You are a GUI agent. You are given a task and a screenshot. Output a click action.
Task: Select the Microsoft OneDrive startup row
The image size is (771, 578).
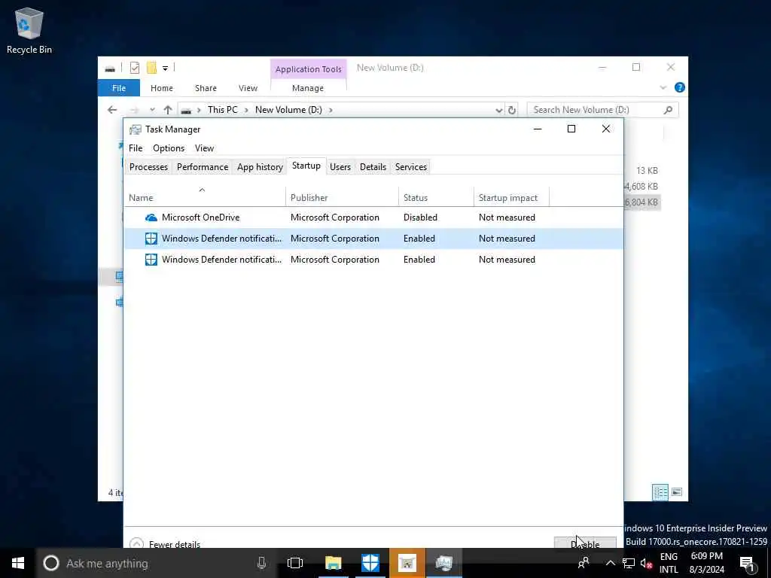[x=373, y=218]
